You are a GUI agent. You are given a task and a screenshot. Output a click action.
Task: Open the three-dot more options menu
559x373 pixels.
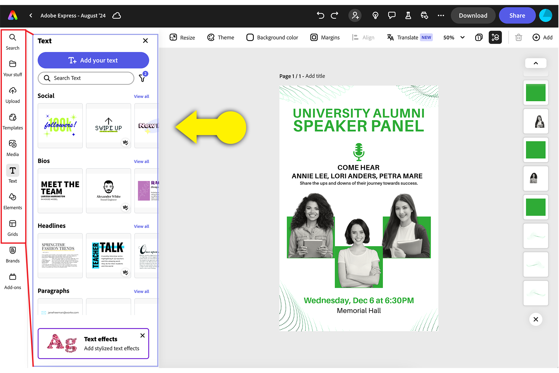tap(441, 16)
